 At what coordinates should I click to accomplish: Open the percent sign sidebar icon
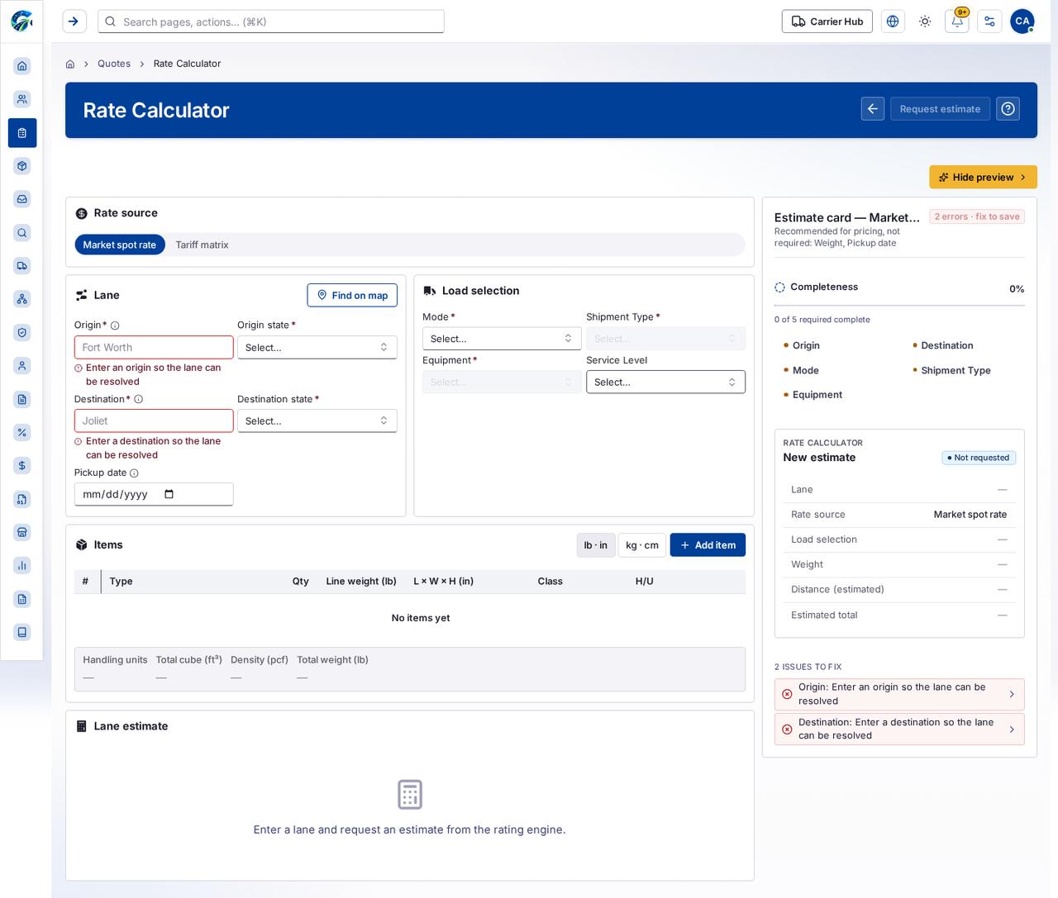tap(22, 432)
